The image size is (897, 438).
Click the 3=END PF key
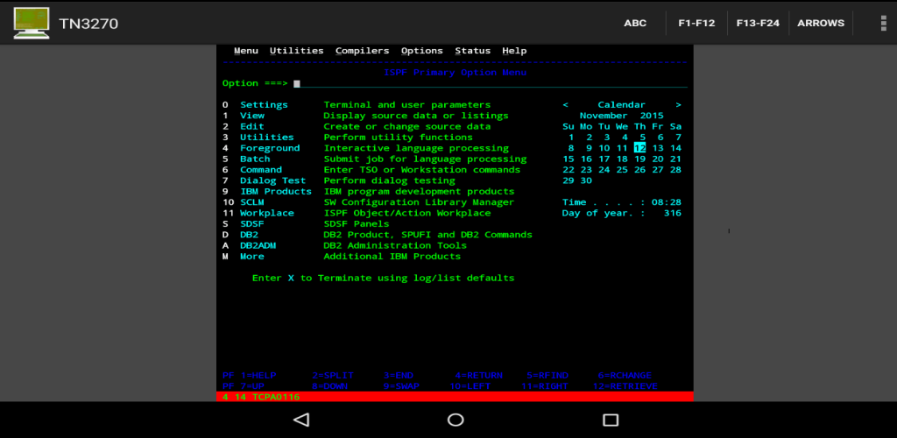399,376
